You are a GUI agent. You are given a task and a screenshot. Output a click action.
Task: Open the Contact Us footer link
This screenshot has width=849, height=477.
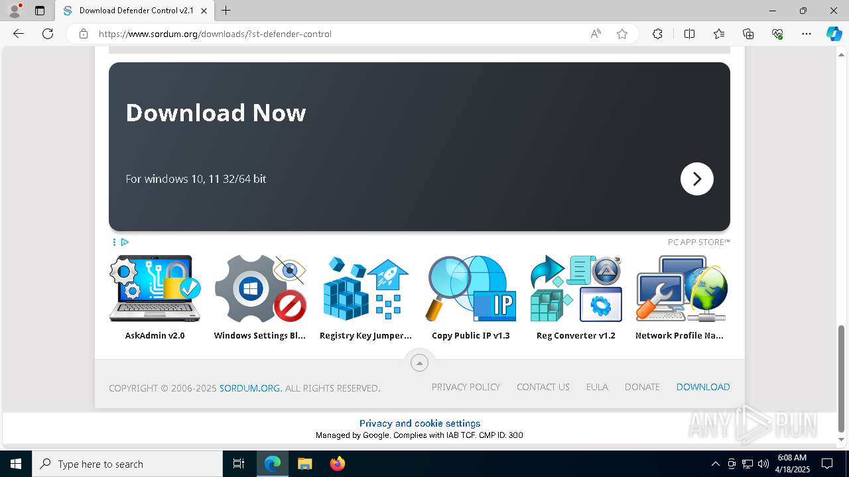tap(543, 387)
